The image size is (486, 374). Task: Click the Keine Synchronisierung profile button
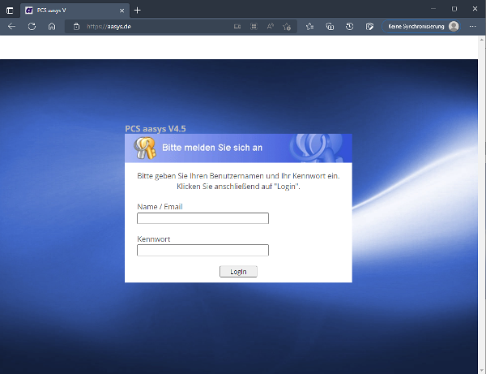pos(421,27)
